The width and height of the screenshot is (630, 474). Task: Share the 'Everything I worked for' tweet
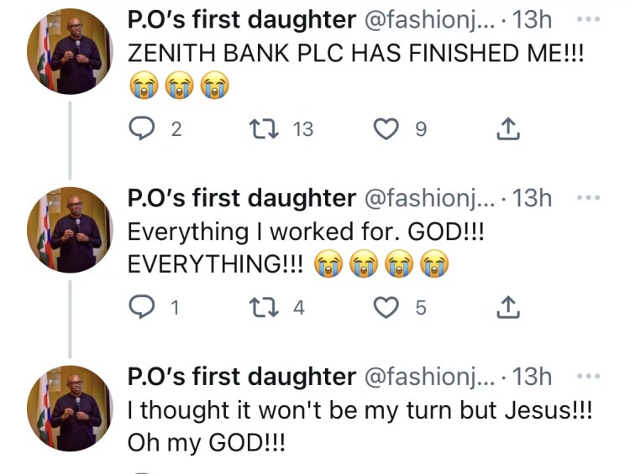tap(508, 308)
